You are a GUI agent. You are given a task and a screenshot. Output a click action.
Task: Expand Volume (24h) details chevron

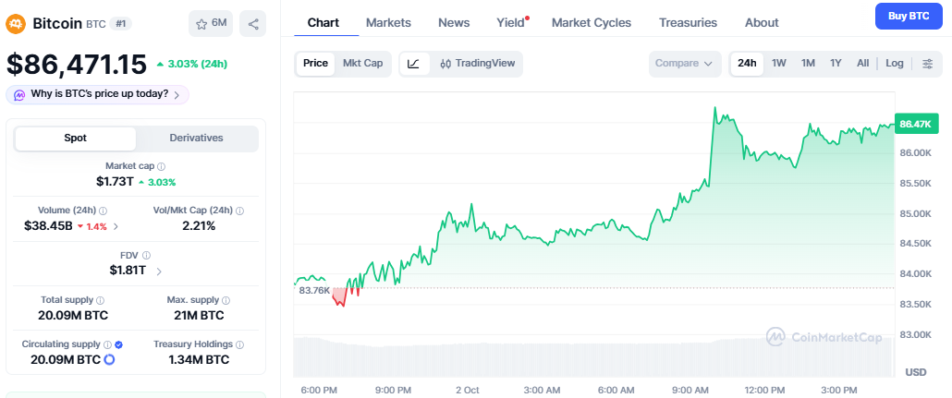[x=116, y=227]
